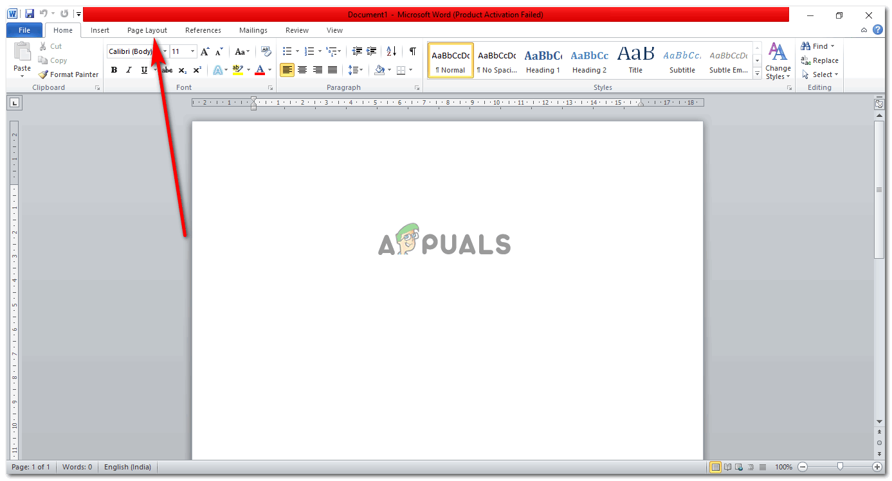The width and height of the screenshot is (892, 481).
Task: Apply Superscript formatting
Action: coord(197,70)
